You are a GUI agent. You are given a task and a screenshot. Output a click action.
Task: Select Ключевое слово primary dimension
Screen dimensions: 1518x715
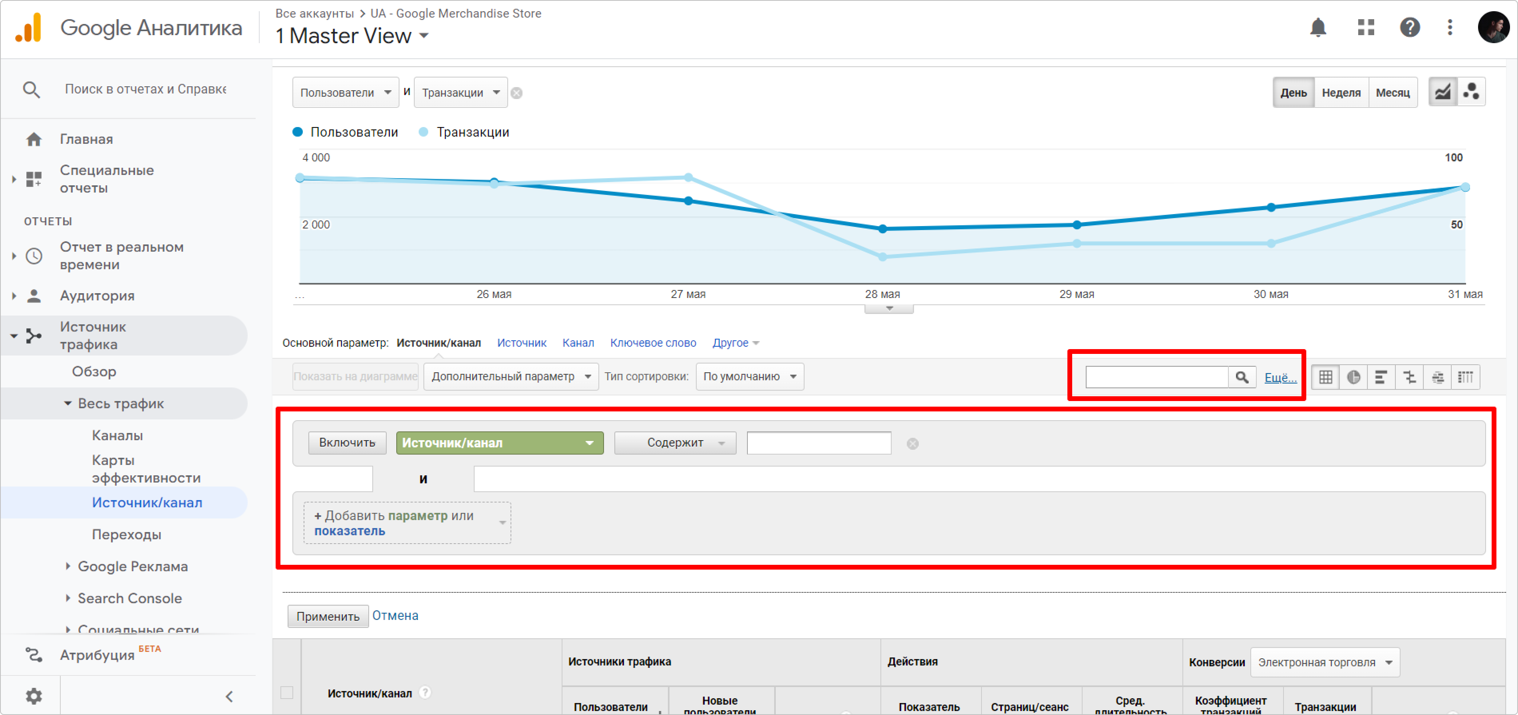point(653,343)
